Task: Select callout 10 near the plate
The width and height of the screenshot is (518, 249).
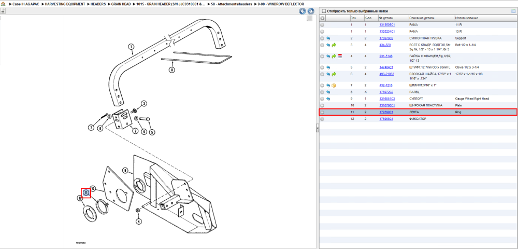Action: [x=93, y=188]
